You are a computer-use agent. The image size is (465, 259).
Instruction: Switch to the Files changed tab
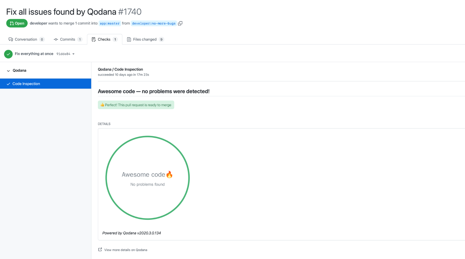point(145,39)
